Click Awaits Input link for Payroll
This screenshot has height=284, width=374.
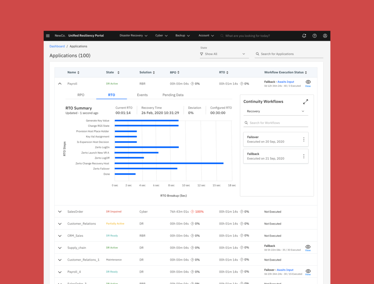[286, 82]
